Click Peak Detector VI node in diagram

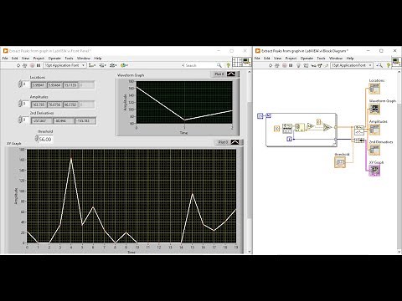click(359, 130)
